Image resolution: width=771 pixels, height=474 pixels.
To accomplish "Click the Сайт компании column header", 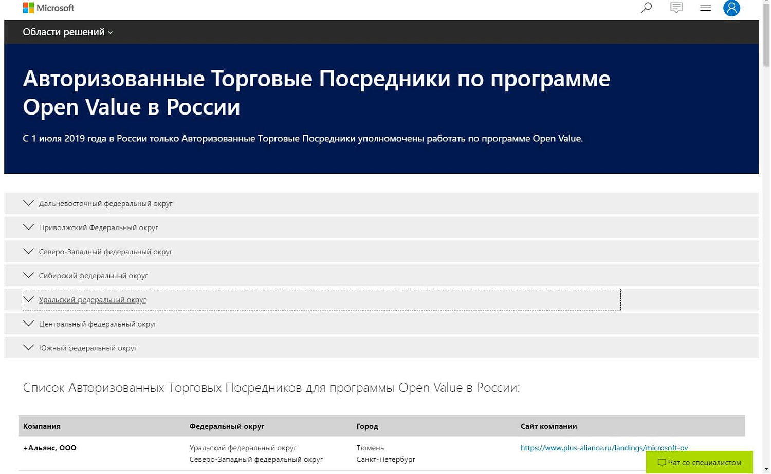I will 548,426.
